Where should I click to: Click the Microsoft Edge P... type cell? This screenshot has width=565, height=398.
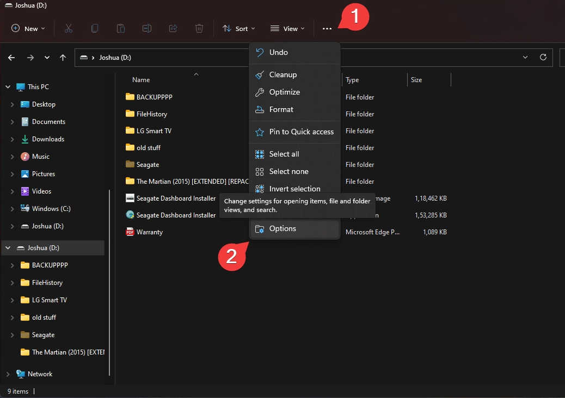pos(372,232)
